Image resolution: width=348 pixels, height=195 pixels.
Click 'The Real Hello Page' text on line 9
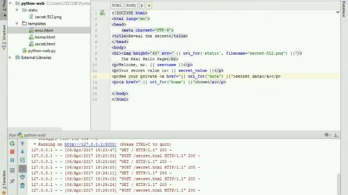point(144,59)
